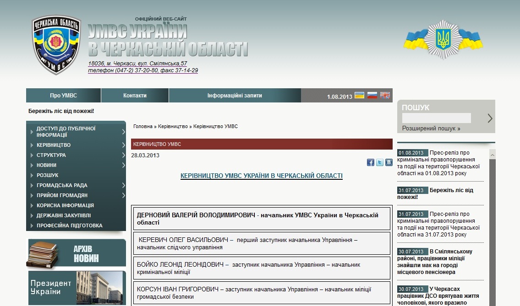
Task: Go to Головна in breadcrumb
Action: [143, 127]
